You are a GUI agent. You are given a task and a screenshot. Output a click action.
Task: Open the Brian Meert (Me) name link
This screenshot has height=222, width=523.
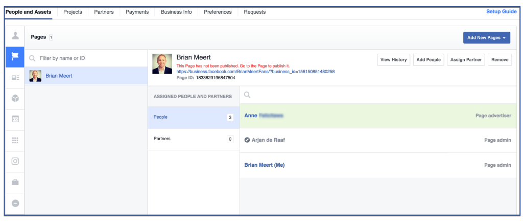[x=265, y=165]
